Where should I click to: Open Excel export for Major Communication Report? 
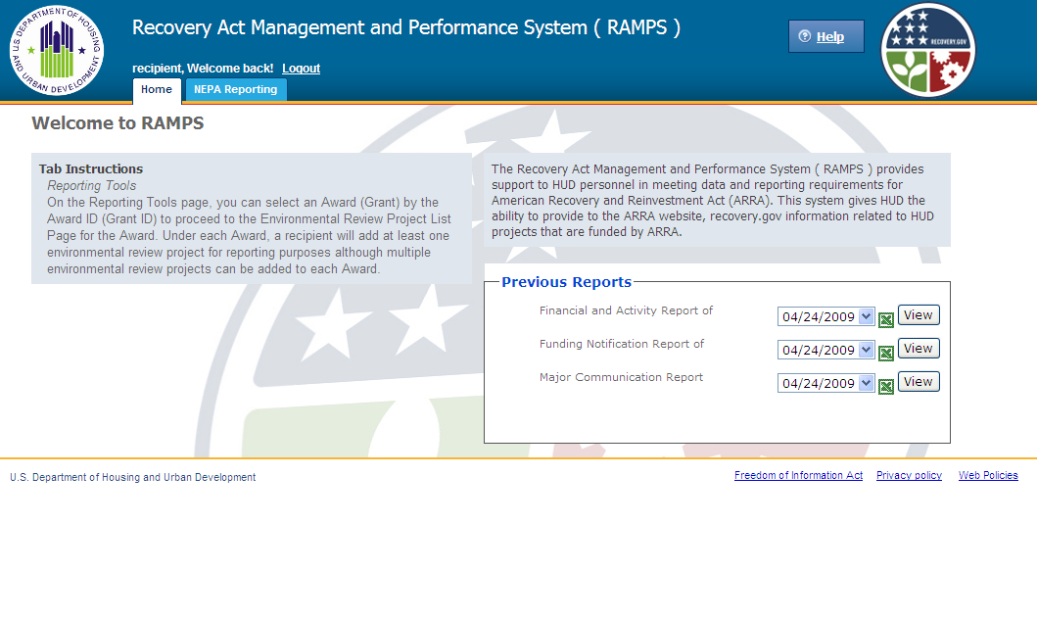tap(885, 386)
